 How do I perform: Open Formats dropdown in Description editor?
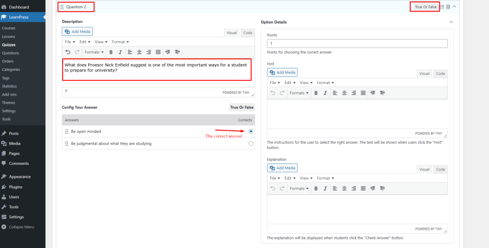[x=94, y=52]
